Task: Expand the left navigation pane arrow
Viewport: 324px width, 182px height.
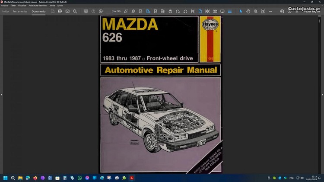Action: pos(1,94)
